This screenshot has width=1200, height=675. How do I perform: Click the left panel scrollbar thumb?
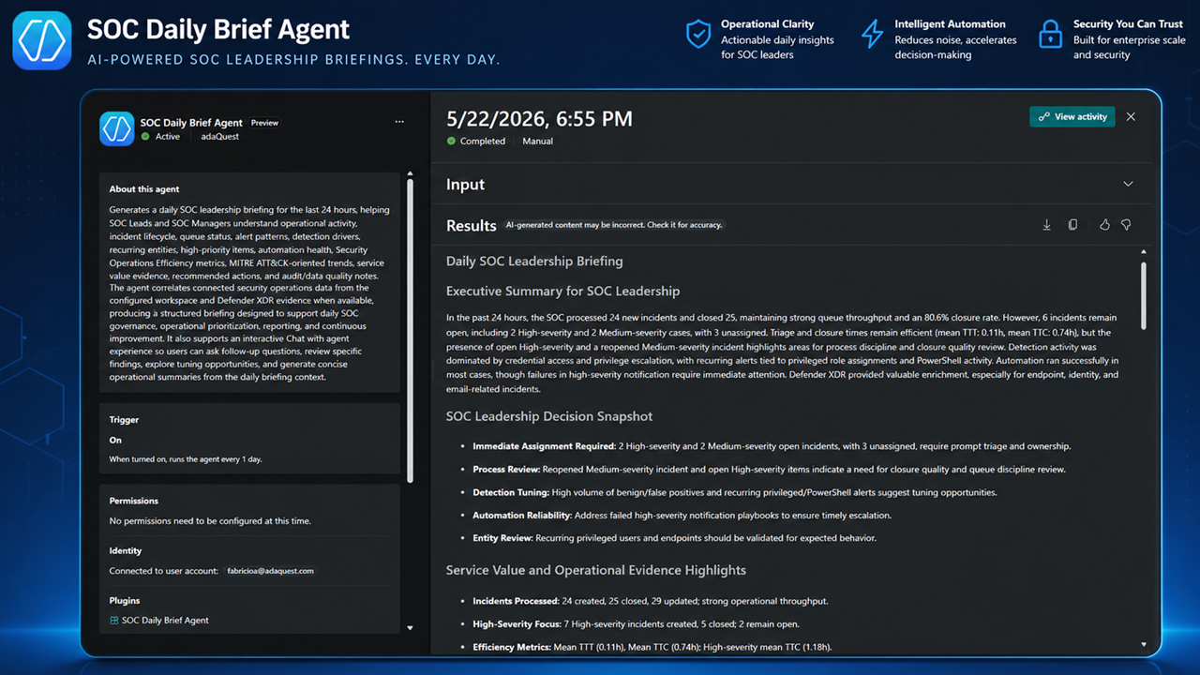411,331
